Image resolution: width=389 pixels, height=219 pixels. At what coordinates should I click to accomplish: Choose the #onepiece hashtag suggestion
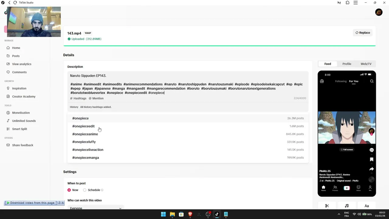(188, 118)
